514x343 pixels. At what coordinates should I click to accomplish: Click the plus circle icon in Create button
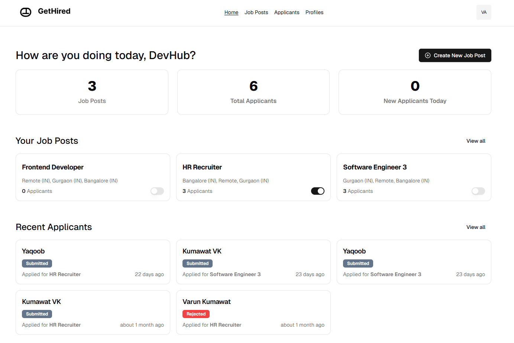click(x=428, y=55)
